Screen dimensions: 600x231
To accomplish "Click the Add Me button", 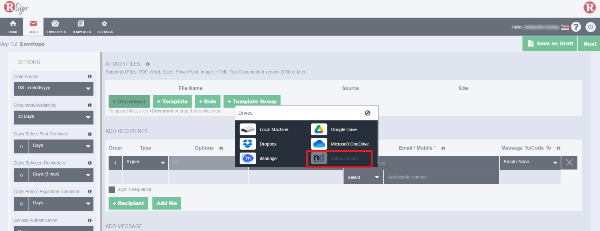I will [166, 203].
